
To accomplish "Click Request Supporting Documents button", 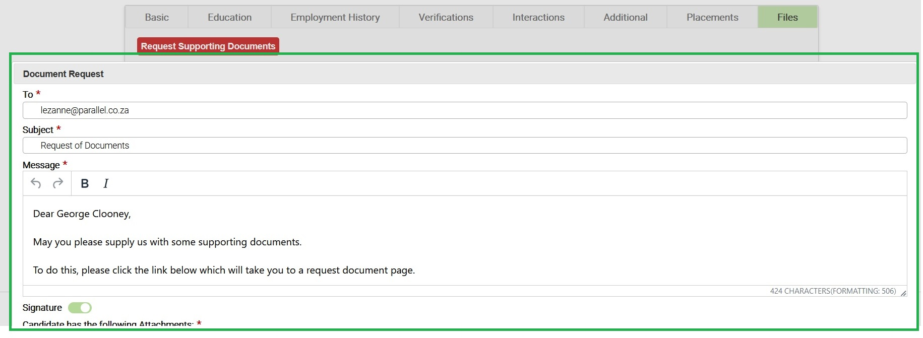I will click(x=208, y=46).
